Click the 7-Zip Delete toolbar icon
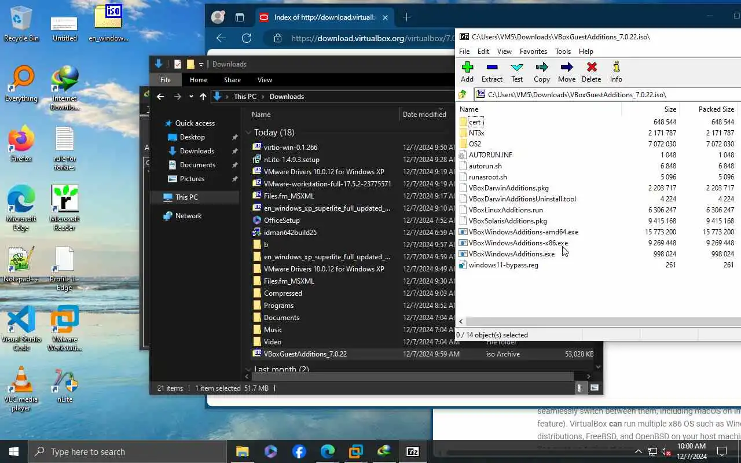Screen dimensions: 741x463 591,67
